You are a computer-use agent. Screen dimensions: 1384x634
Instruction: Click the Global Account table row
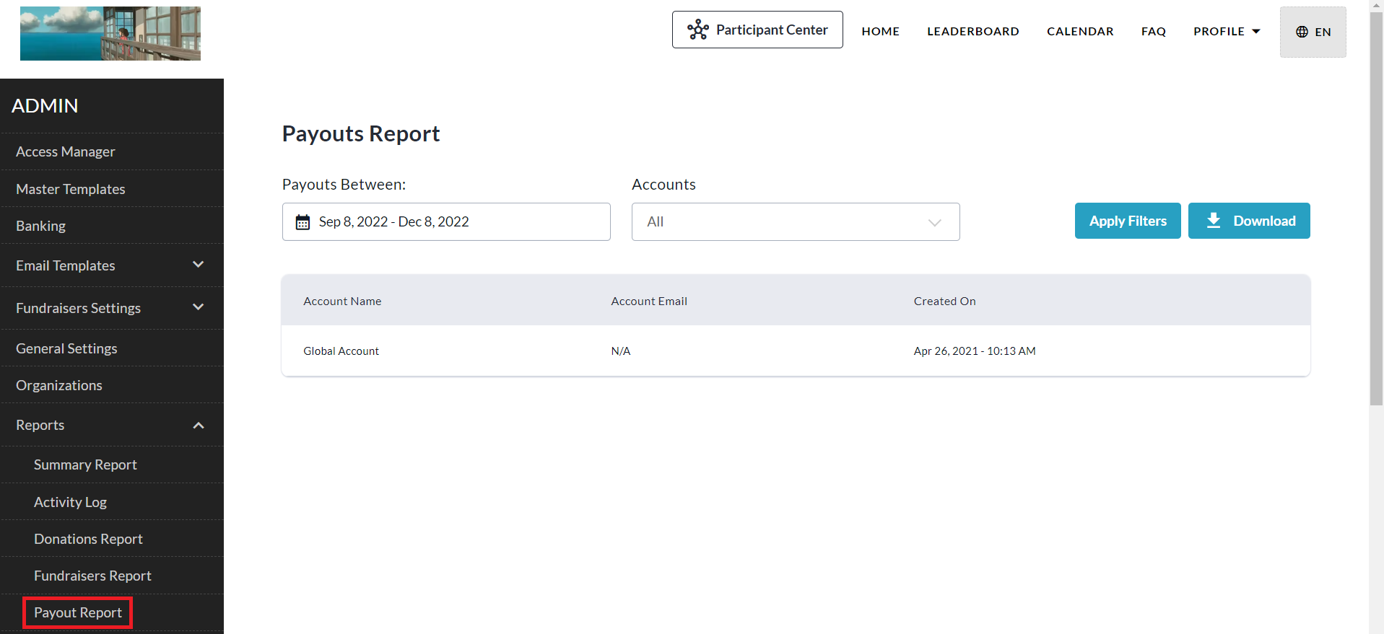pos(795,351)
